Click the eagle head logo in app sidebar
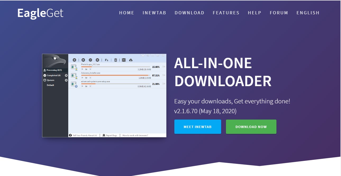 click(x=54, y=61)
